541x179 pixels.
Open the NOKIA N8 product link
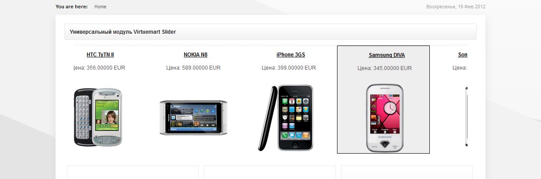point(196,55)
